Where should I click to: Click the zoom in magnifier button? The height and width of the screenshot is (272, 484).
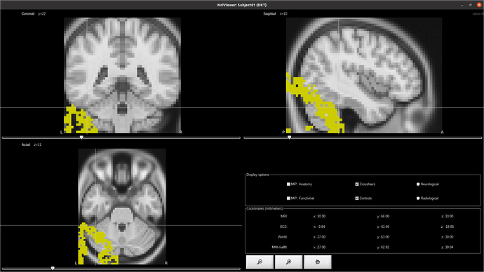288,261
